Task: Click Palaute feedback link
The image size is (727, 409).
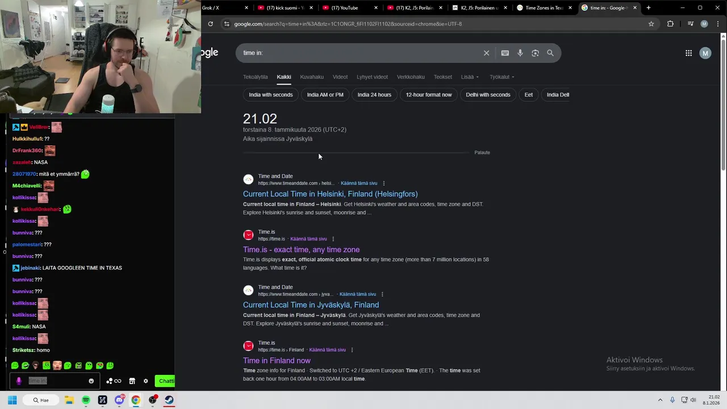Action: point(482,153)
